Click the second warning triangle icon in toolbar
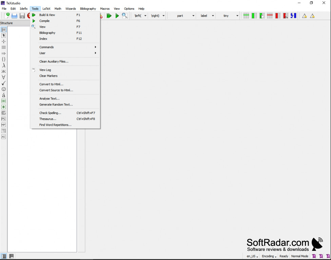 [x=312, y=16]
